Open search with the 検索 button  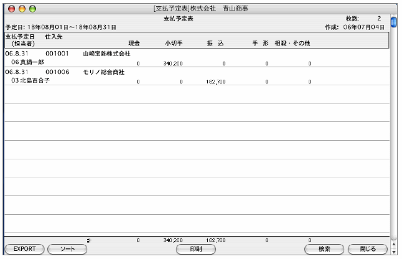[324, 248]
